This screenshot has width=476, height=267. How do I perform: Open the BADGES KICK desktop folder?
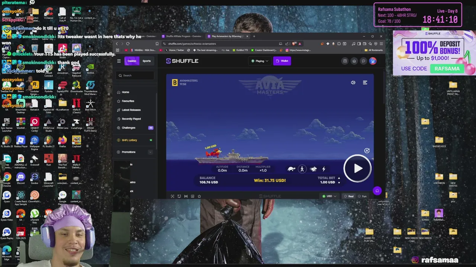(x=439, y=142)
